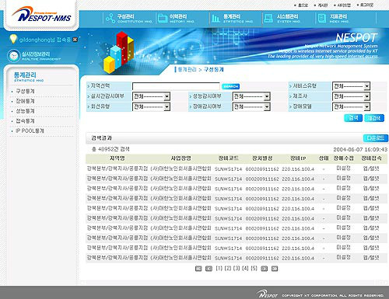The width and height of the screenshot is (389, 299).
Task: Go to the first page of results
Action: [x=198, y=269]
